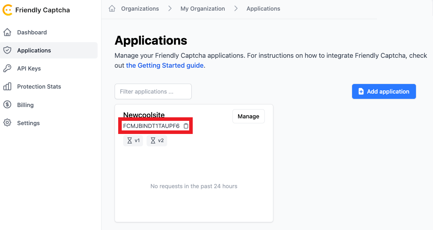Click the Settings gear icon
Screen dimensions: 433x230
7,123
